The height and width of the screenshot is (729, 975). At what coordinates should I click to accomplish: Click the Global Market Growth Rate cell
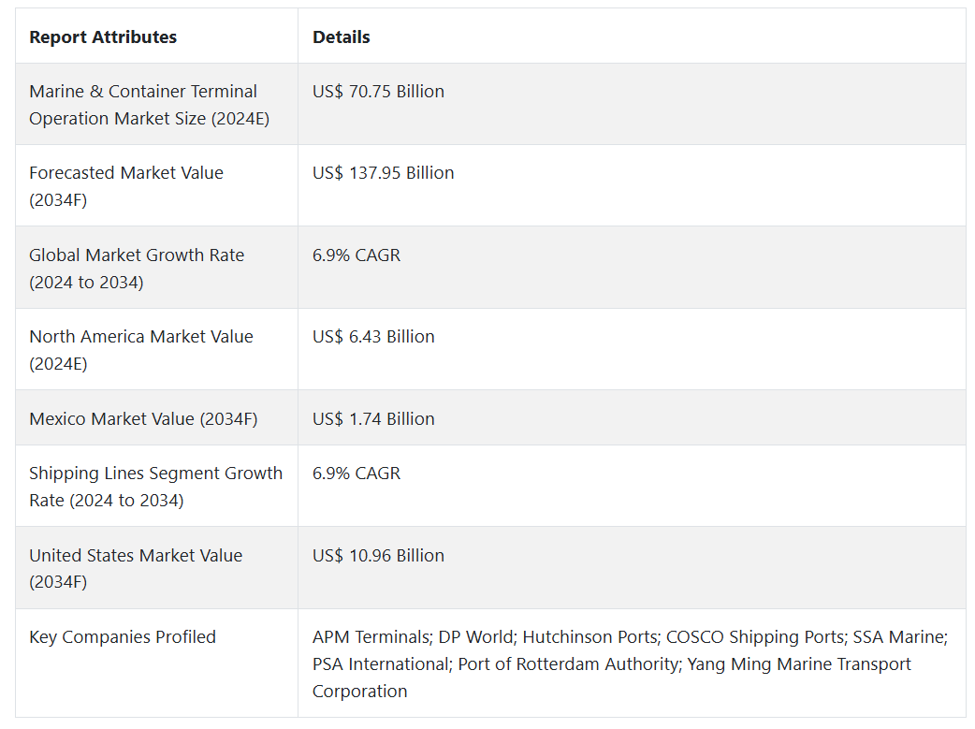click(137, 269)
